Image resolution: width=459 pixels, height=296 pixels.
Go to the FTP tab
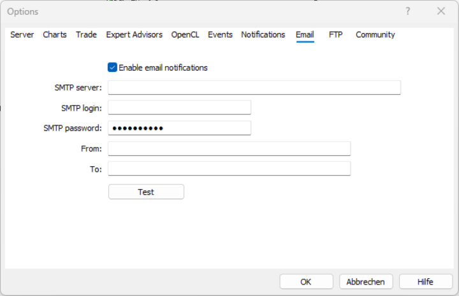coord(335,35)
